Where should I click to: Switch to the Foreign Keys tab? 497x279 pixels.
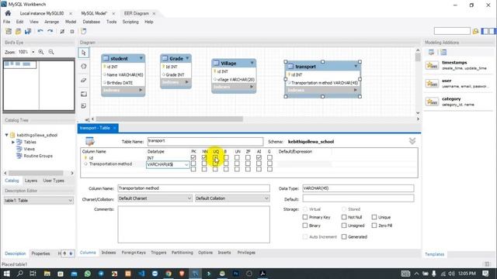(134, 253)
